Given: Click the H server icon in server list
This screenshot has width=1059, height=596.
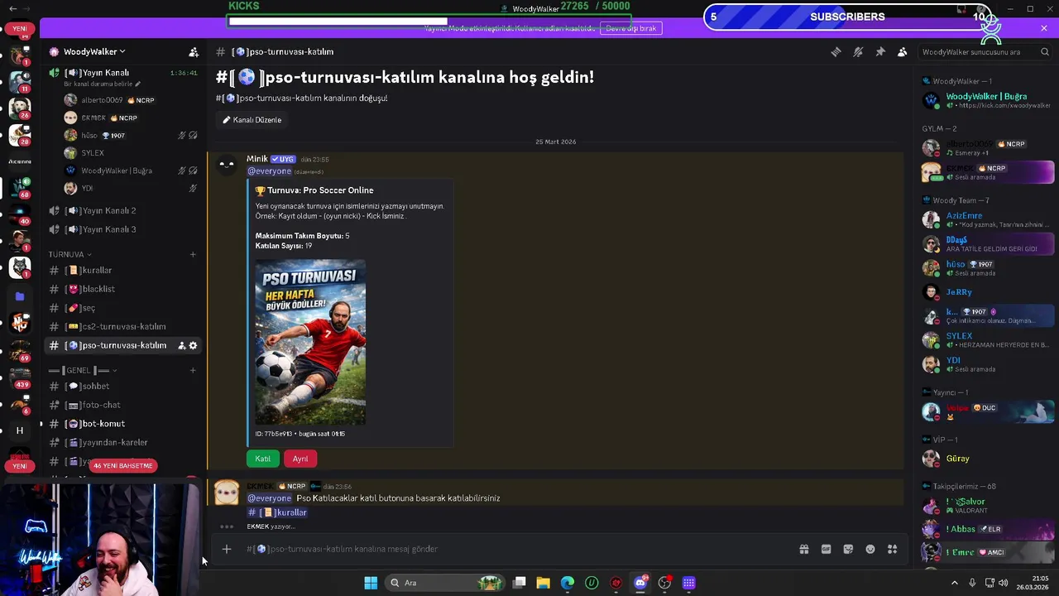Looking at the screenshot, I should (x=20, y=430).
